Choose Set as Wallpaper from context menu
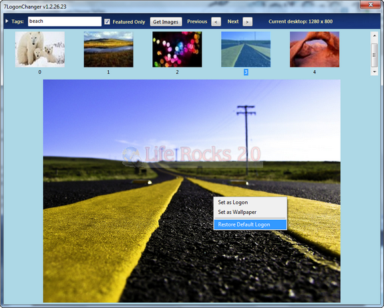Image resolution: width=384 pixels, height=308 pixels. (250, 212)
